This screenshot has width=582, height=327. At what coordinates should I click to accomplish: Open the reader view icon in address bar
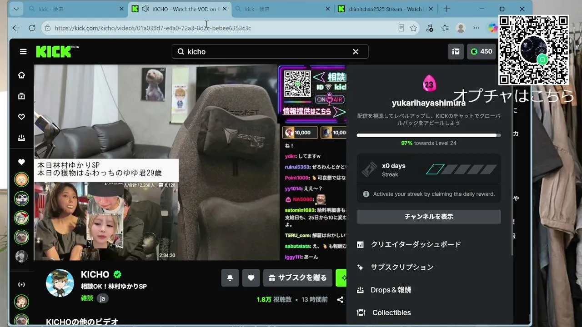click(401, 28)
